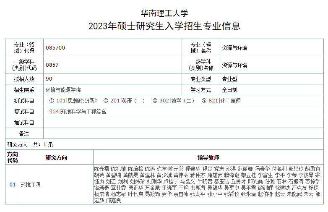Click advisor name 朱能武
The height and width of the screenshot is (212, 328).
click(294, 194)
